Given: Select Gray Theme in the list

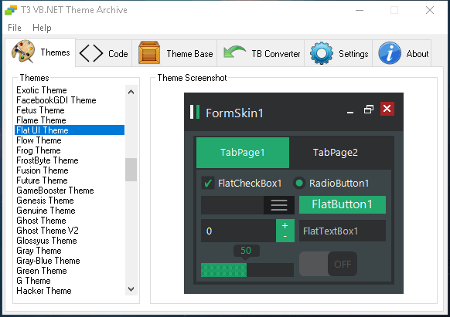Looking at the screenshot, I should click(x=70, y=251).
